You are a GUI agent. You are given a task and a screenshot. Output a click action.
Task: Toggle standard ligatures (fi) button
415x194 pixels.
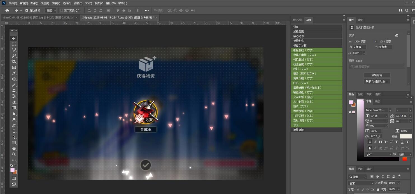coord(370,148)
